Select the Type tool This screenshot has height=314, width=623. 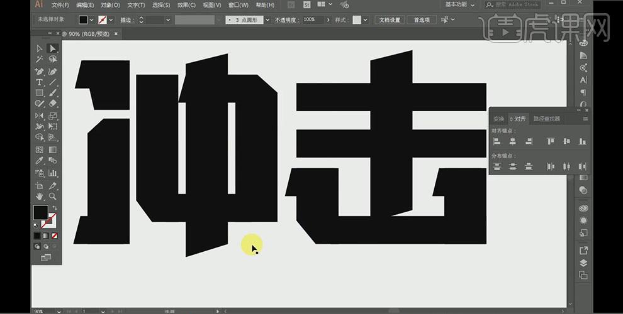click(40, 82)
